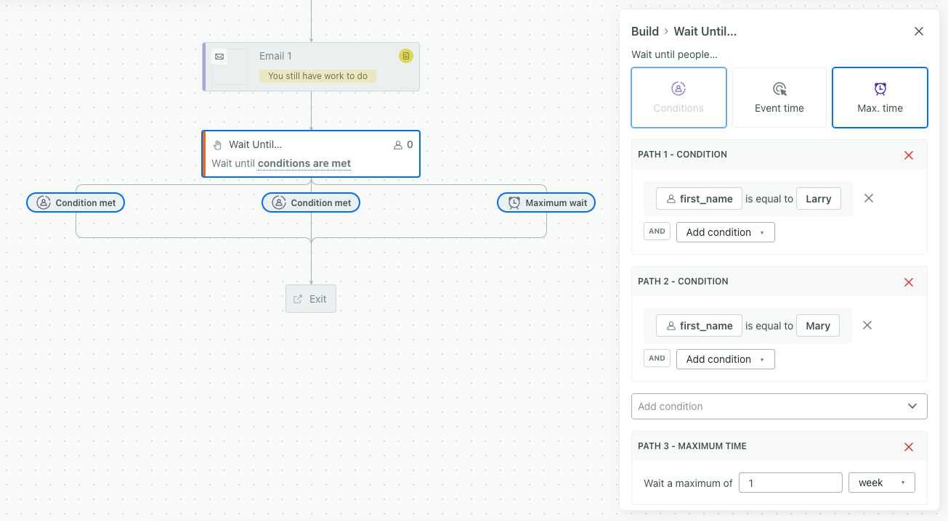Viewport: 948px width, 521px height.
Task: Open Add condition dropdown in Path 1
Action: tap(725, 232)
